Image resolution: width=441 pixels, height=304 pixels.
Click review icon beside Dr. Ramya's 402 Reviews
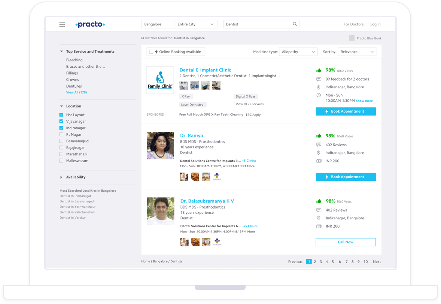[x=319, y=145]
